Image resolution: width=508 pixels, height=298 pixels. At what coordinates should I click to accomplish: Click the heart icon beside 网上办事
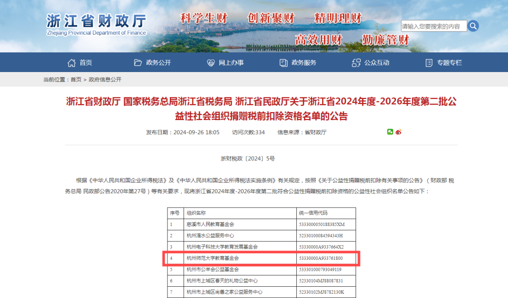pyautogui.click(x=211, y=63)
